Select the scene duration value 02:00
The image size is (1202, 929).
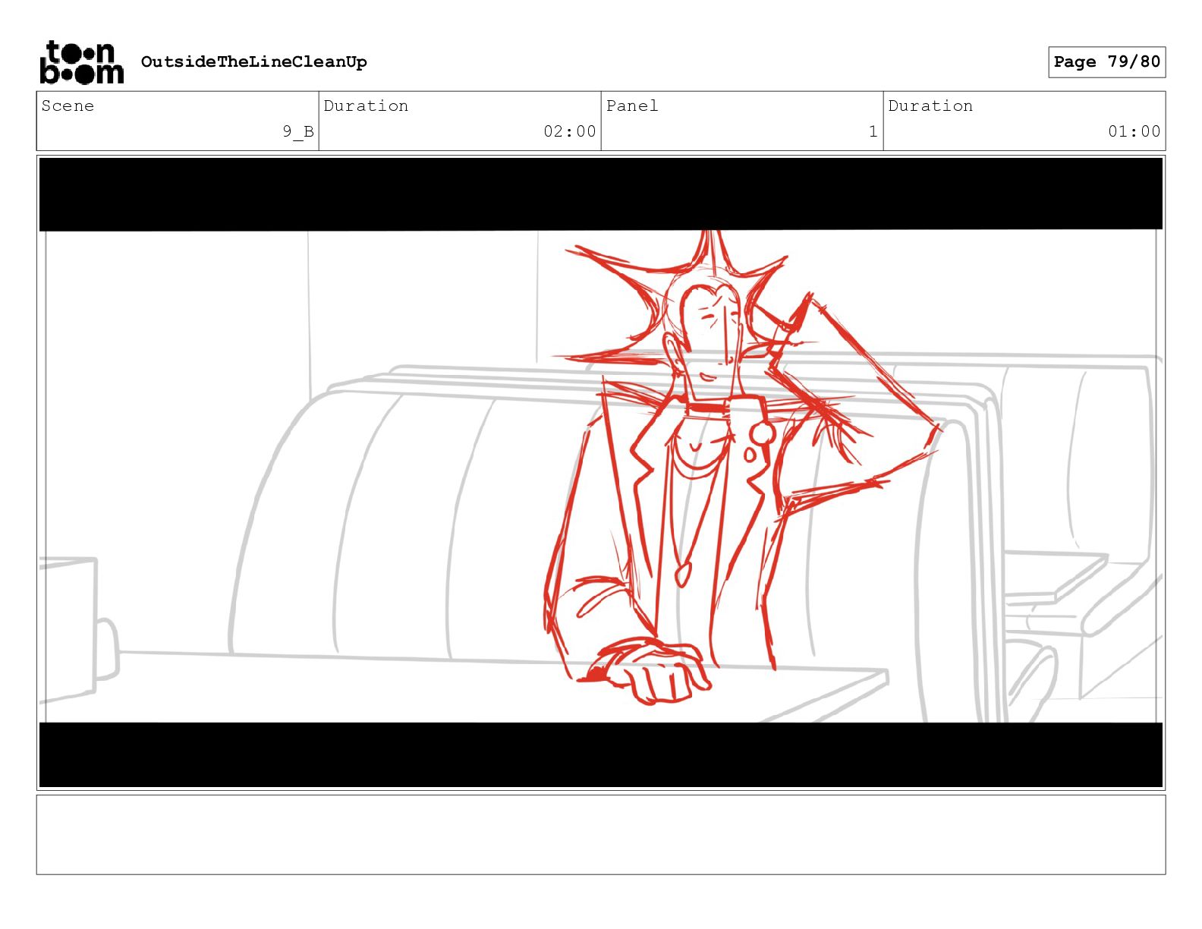point(569,131)
